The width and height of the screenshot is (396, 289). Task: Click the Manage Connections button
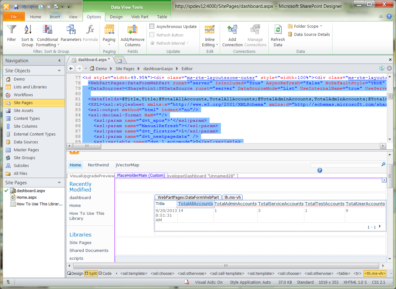[x=255, y=36]
